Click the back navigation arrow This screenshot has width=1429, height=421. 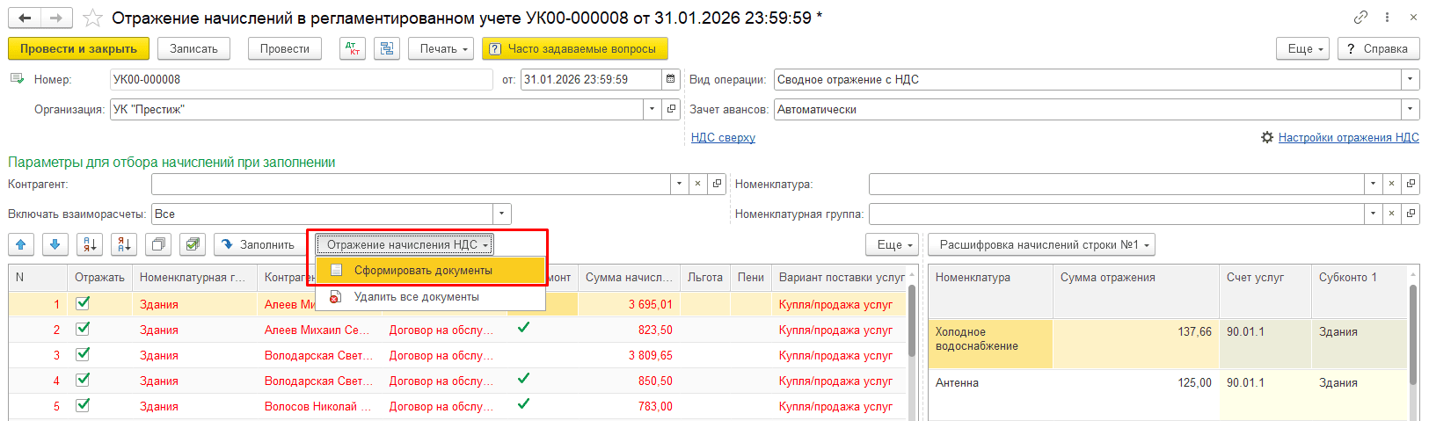[x=25, y=18]
